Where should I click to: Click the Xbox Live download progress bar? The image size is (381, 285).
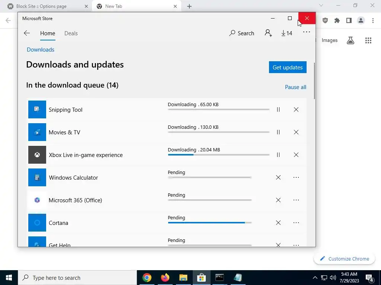[x=218, y=155]
